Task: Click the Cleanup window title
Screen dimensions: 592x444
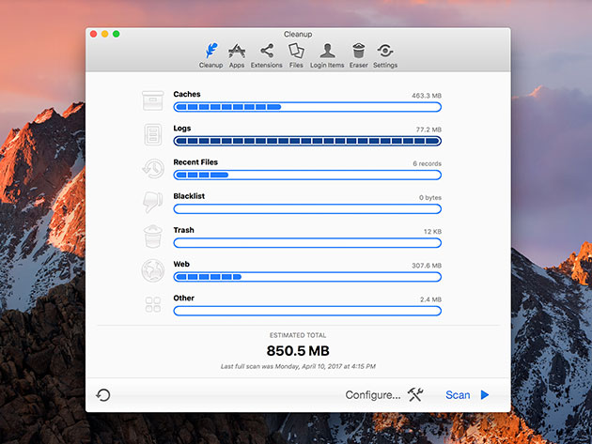Action: tap(298, 35)
